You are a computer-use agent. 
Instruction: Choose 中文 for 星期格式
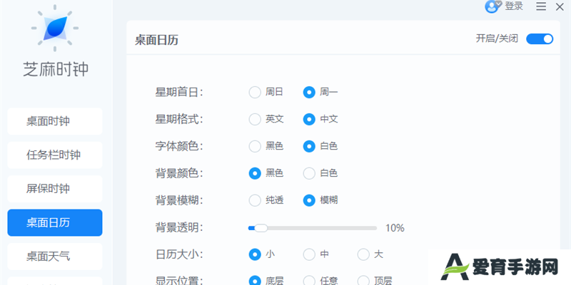[309, 119]
